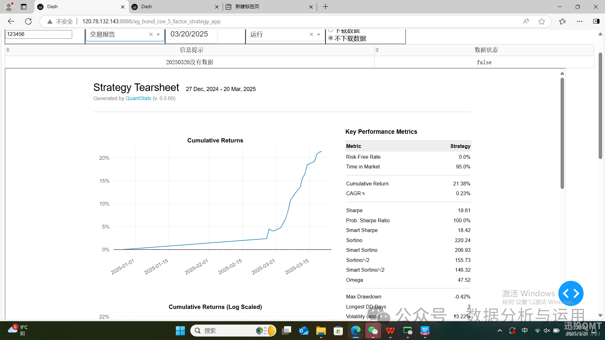Go back with the browser back arrow
The height and width of the screenshot is (340, 605).
11,21
